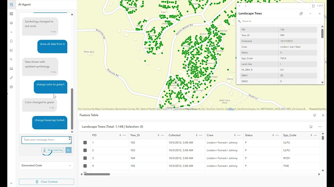Sort by Crew column arrows
Viewport: 334px width, 187px height.
[235, 135]
